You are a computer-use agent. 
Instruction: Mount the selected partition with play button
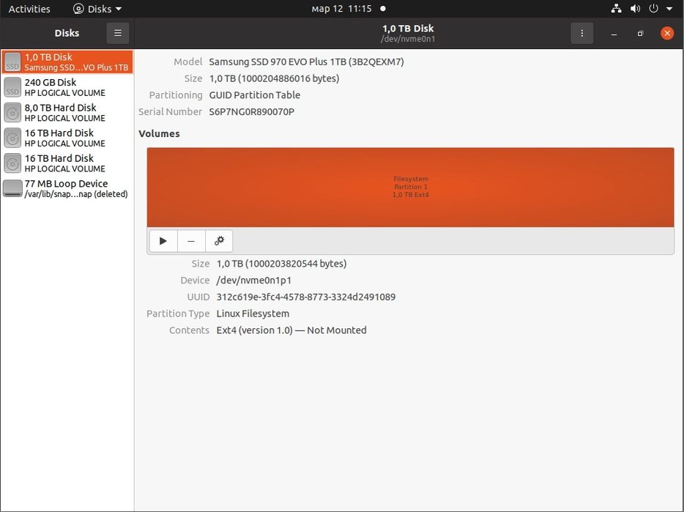pyautogui.click(x=163, y=241)
